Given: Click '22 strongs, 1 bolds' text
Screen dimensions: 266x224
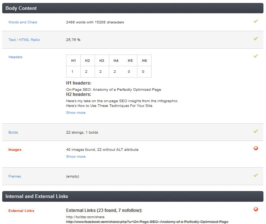Looking at the screenshot, I should (82, 132).
